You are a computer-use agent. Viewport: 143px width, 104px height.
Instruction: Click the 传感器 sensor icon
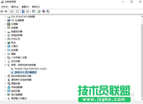click(x=9, y=28)
